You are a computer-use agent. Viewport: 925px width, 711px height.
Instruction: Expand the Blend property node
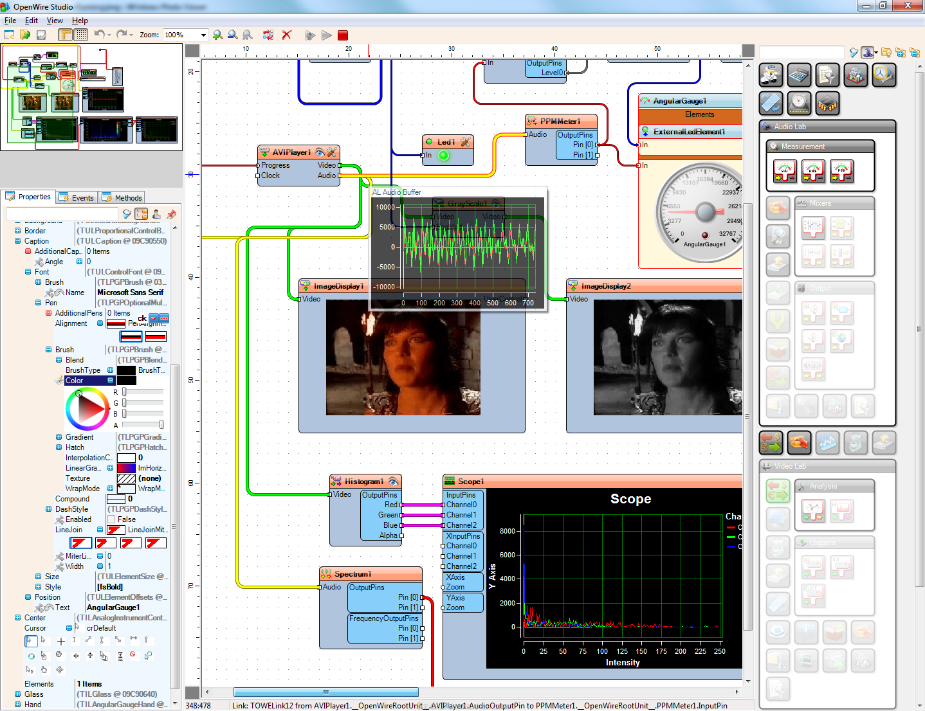59,360
